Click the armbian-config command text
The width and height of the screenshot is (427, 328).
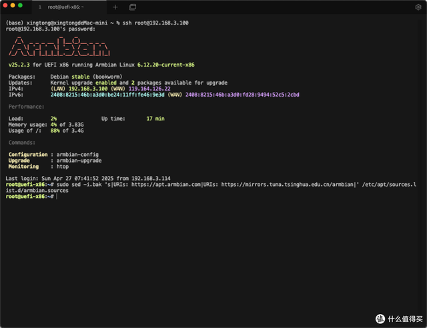(x=77, y=155)
